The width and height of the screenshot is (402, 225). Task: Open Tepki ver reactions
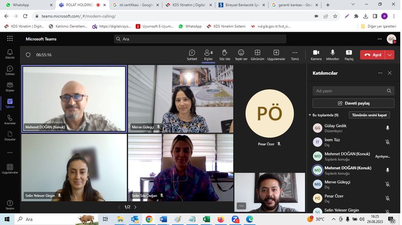coord(241,55)
